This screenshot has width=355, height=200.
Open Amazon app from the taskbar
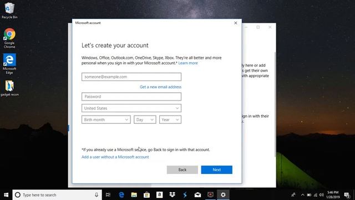coord(159,195)
